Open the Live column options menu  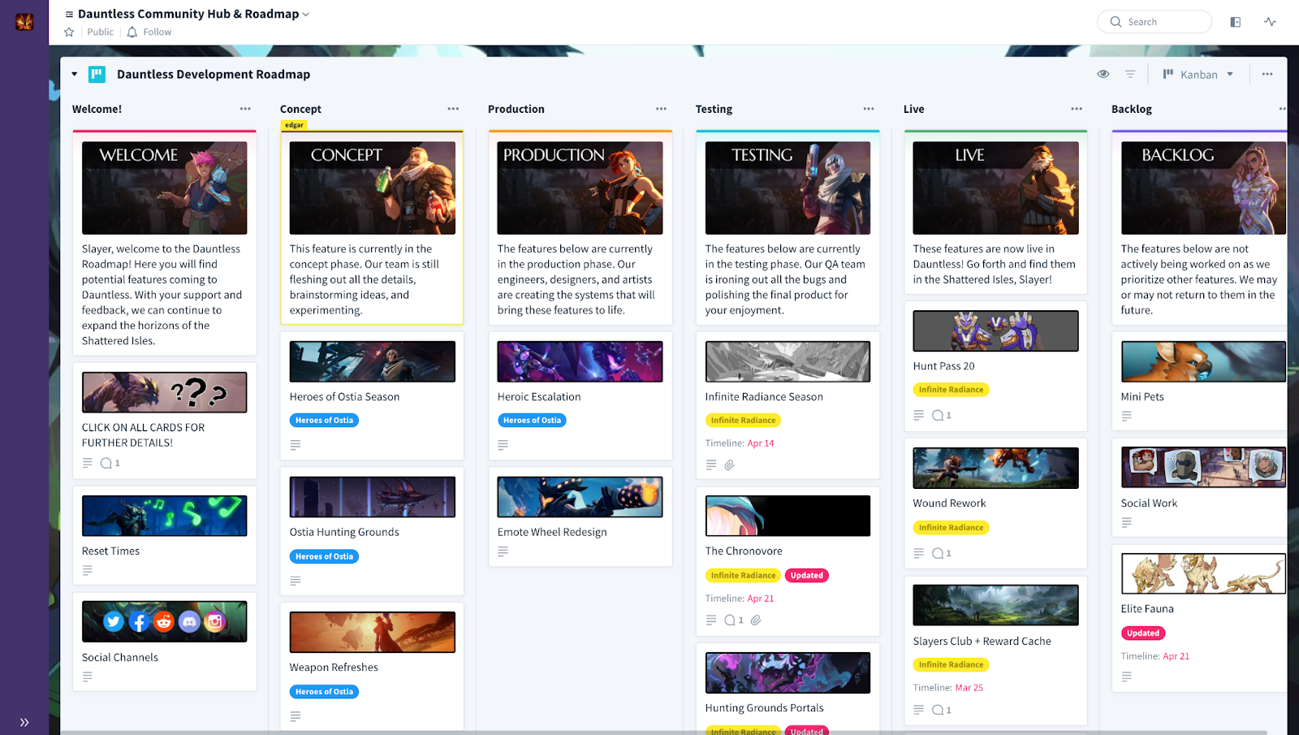pos(1077,109)
